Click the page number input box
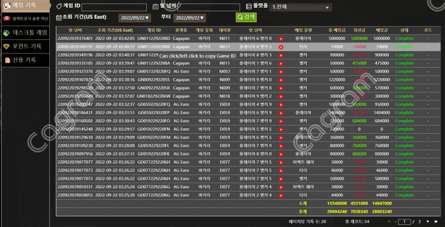 point(404,222)
